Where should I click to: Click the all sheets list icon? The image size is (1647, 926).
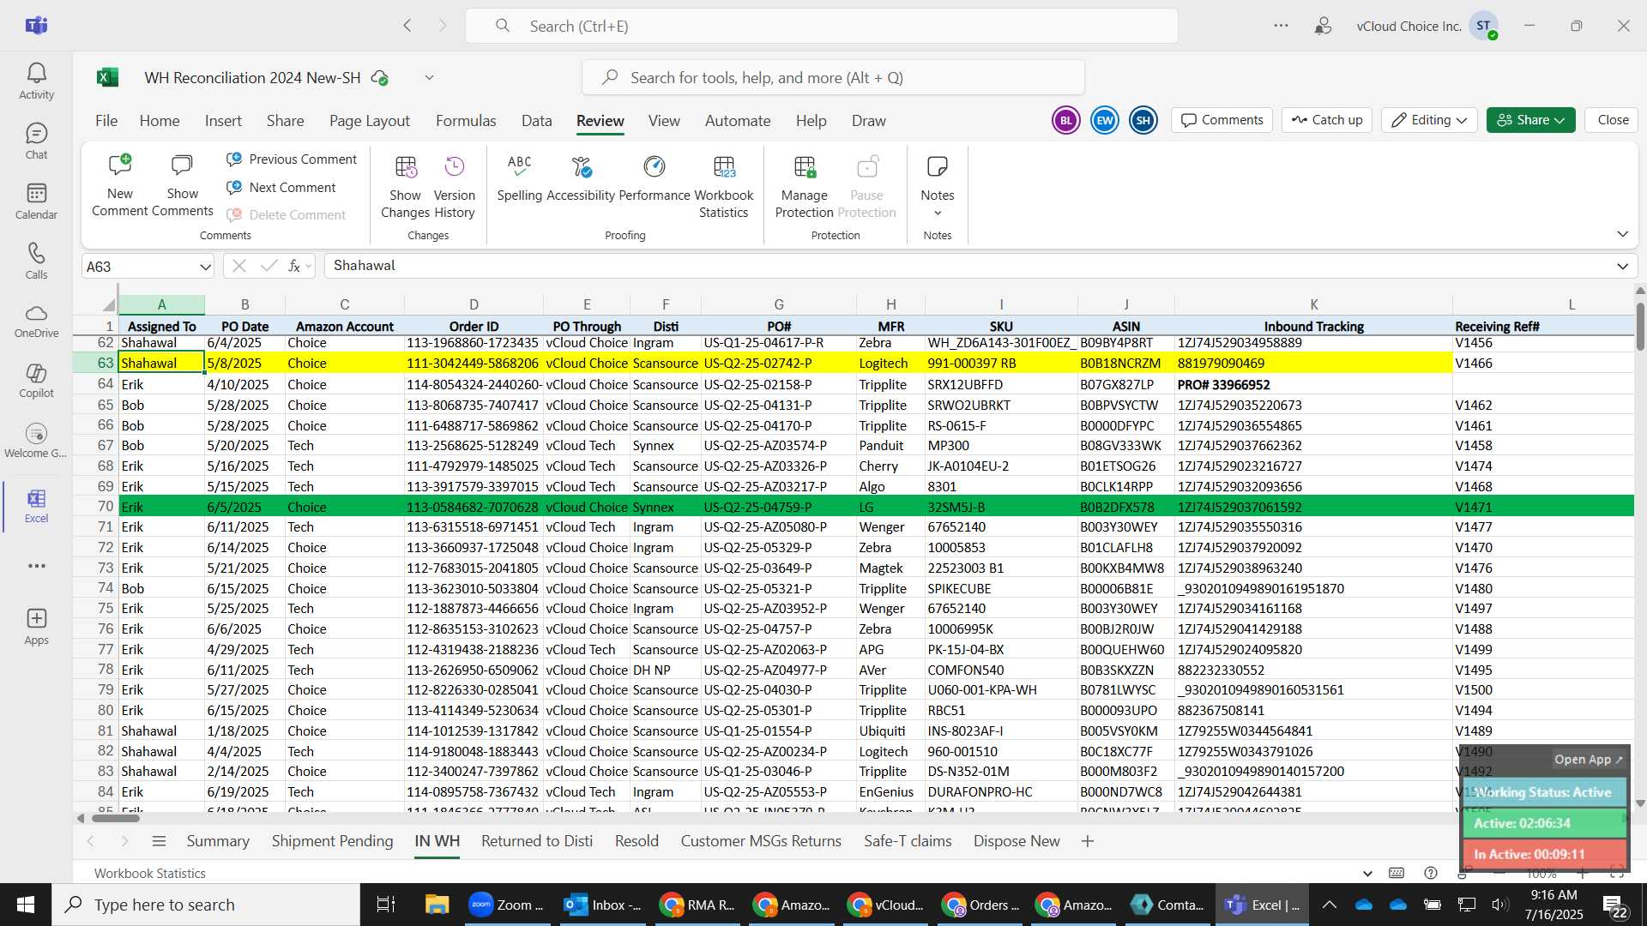pos(159,841)
